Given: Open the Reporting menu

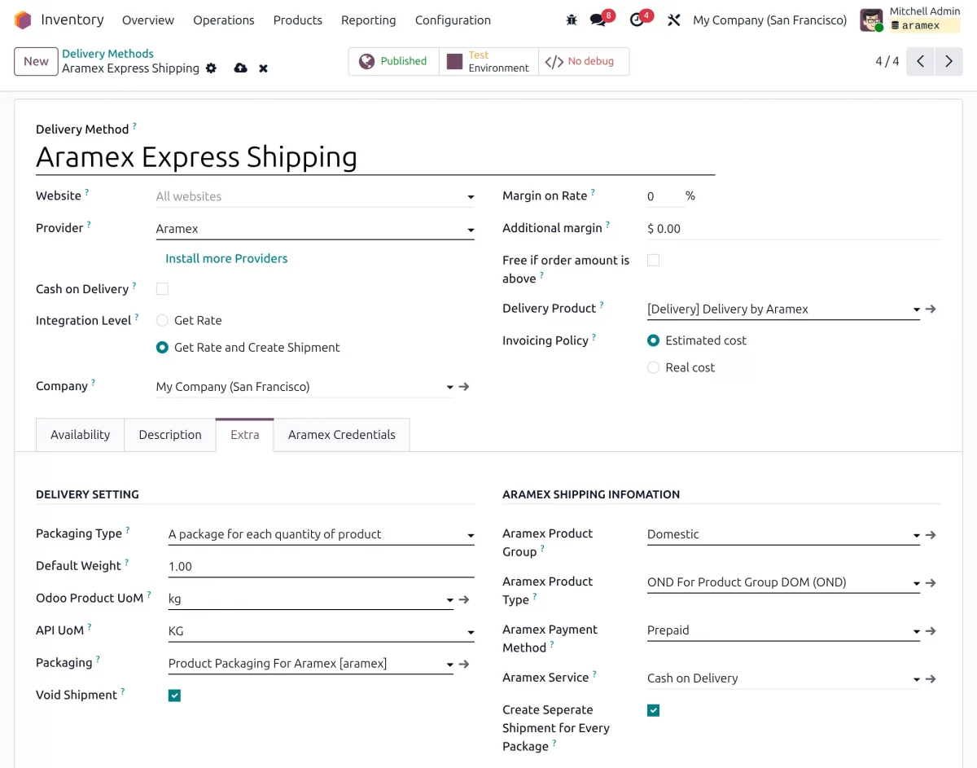Looking at the screenshot, I should pyautogui.click(x=369, y=20).
